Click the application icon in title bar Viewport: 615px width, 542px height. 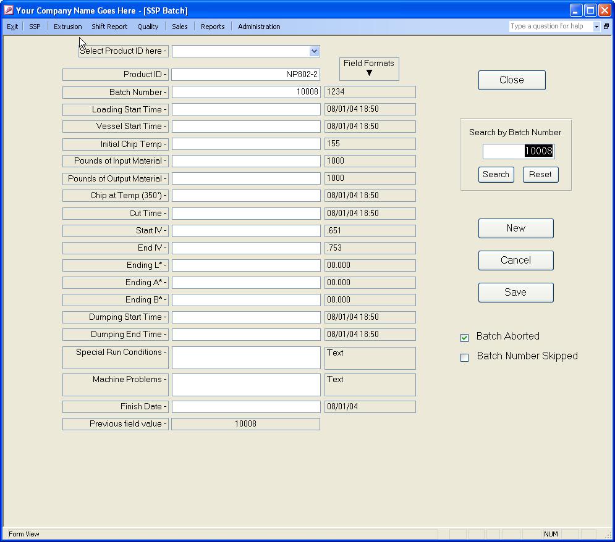click(8, 10)
